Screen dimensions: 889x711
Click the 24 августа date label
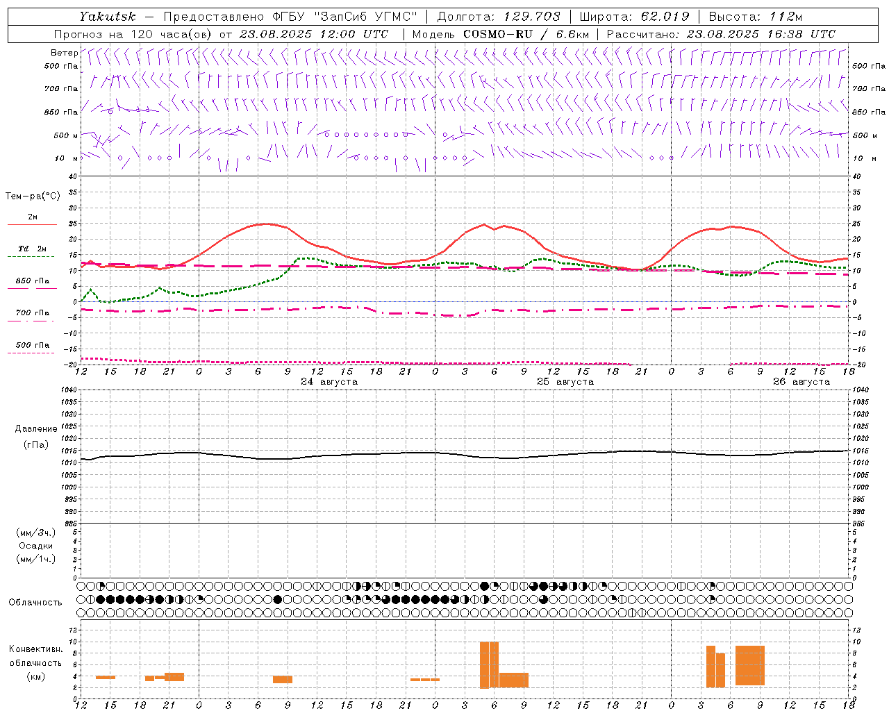tap(329, 382)
